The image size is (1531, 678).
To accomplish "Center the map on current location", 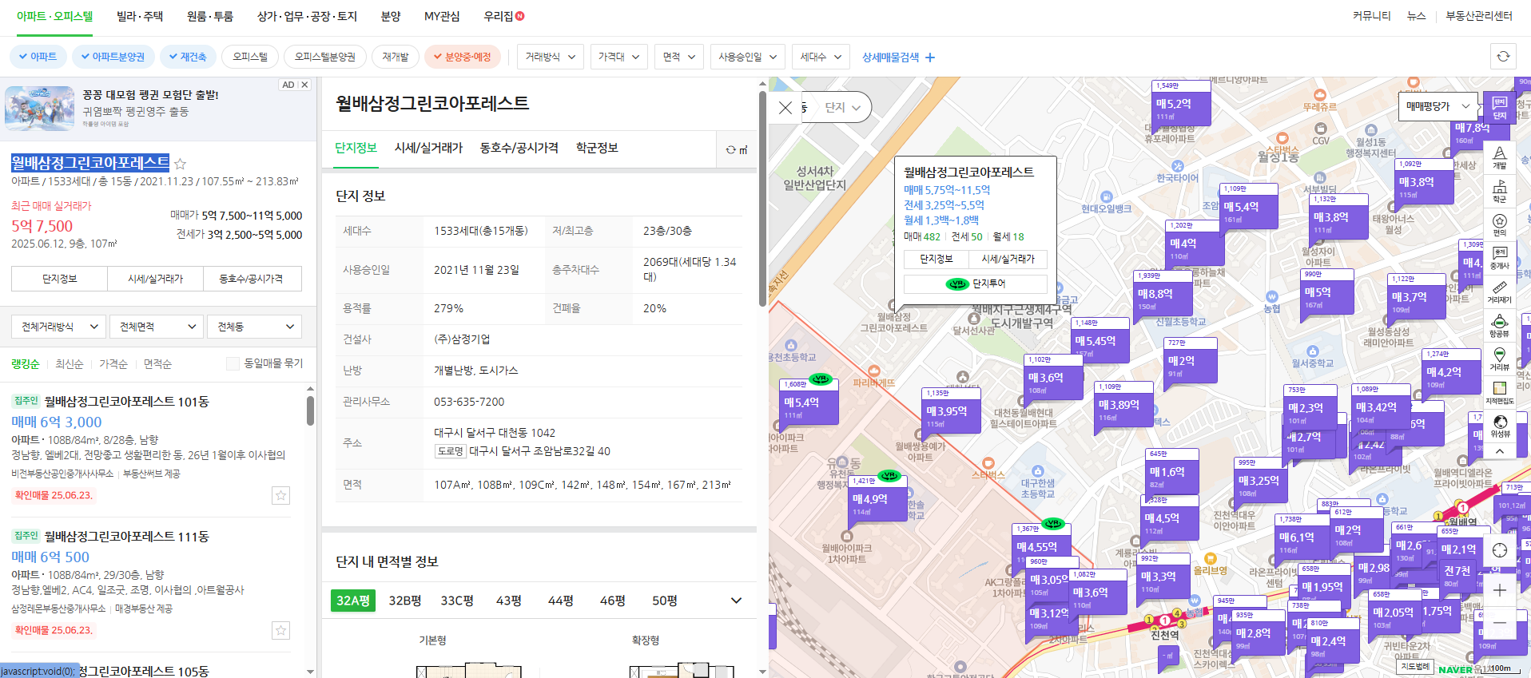I will pos(1499,550).
